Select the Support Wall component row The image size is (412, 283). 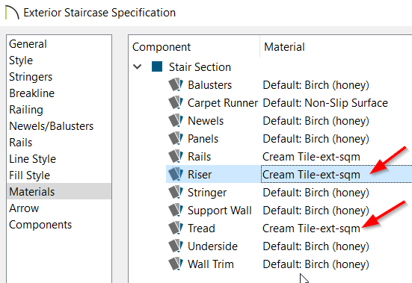(289, 210)
